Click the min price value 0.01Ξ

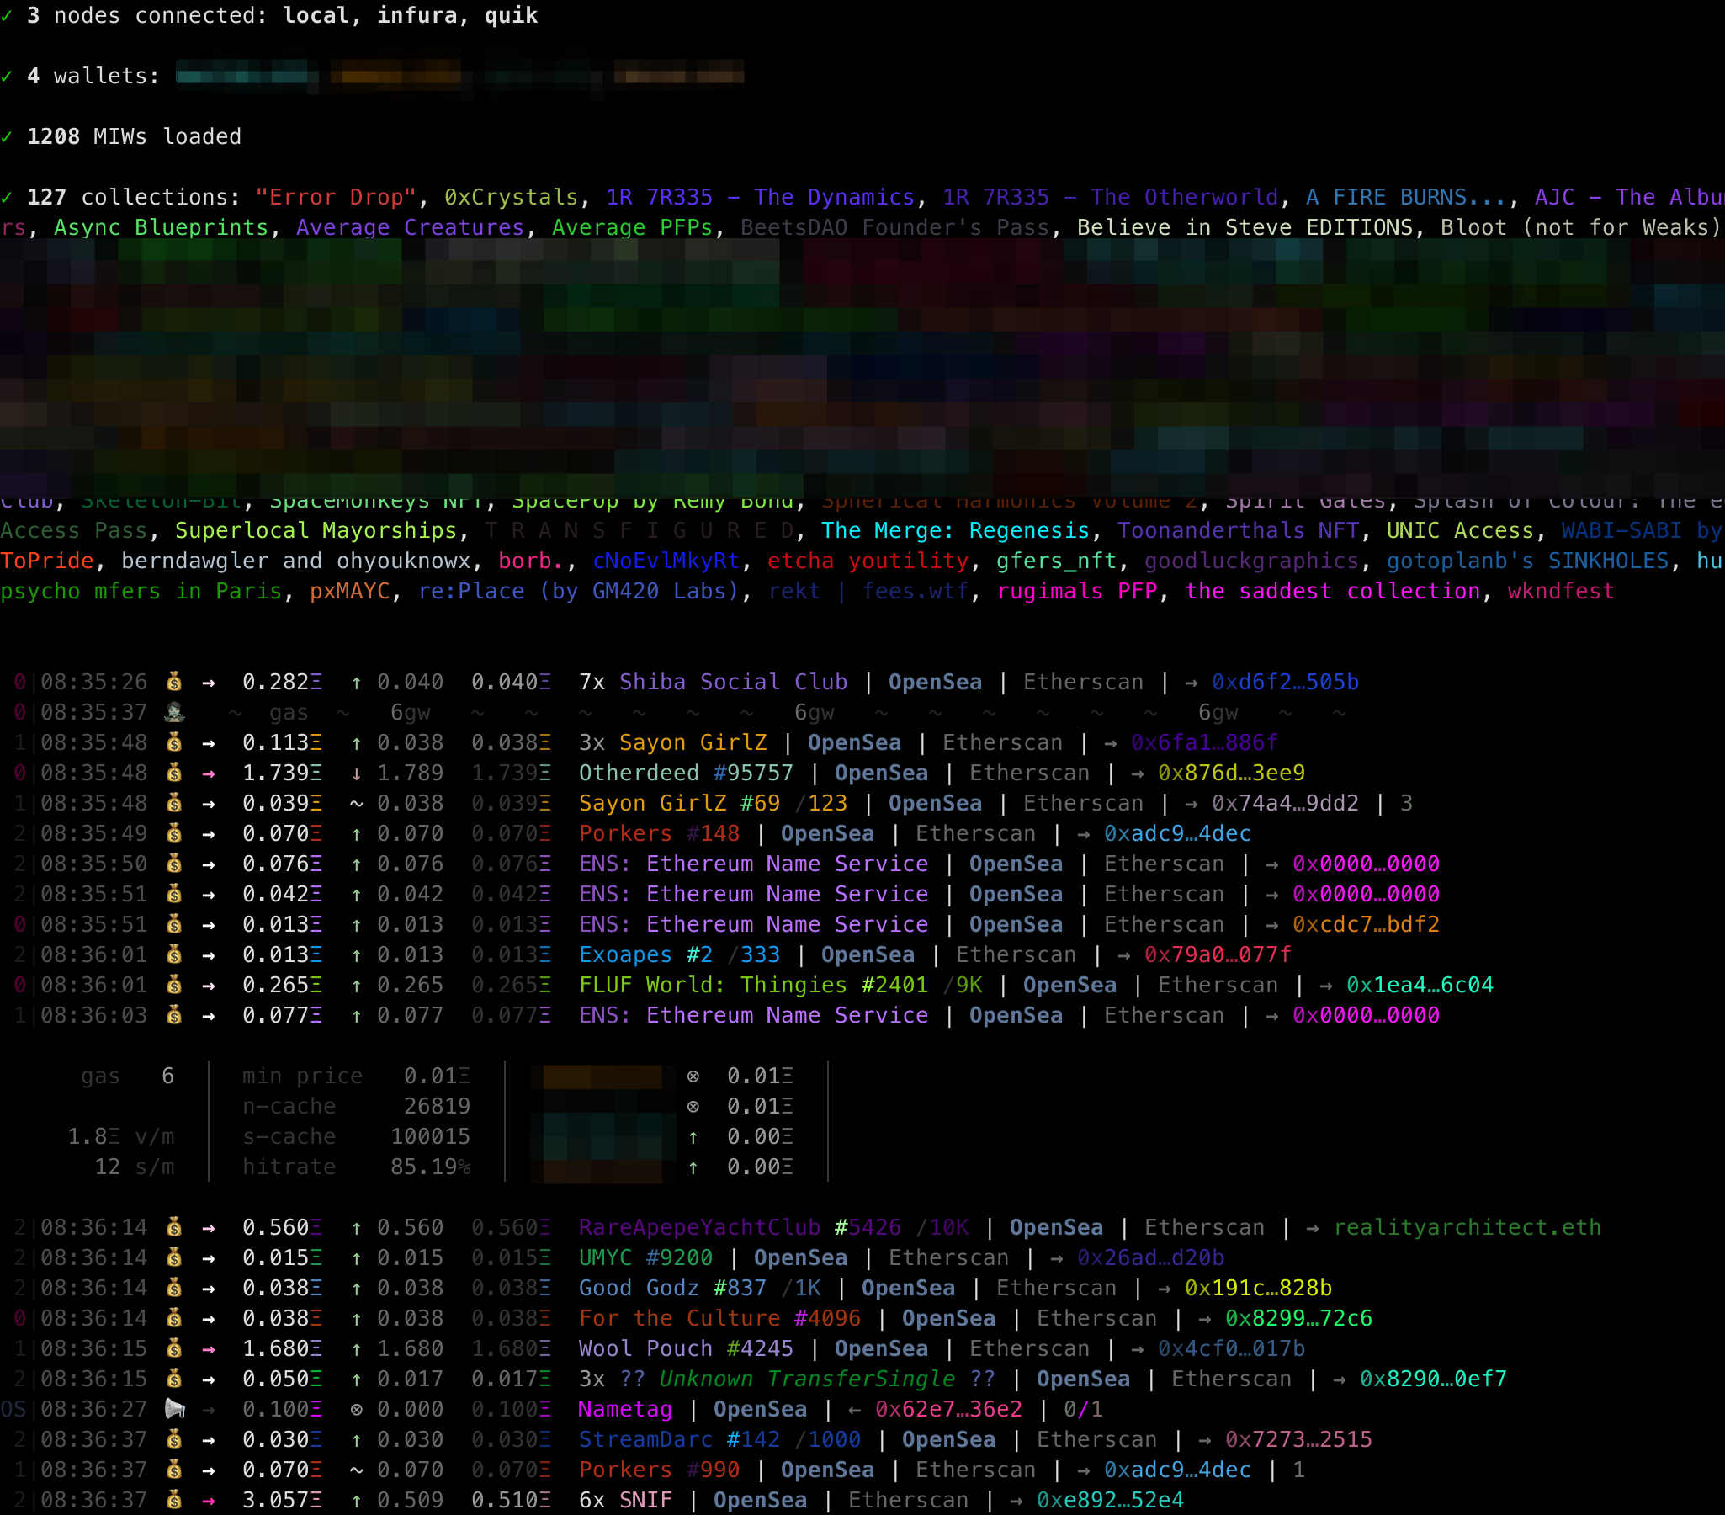pyautogui.click(x=438, y=1076)
